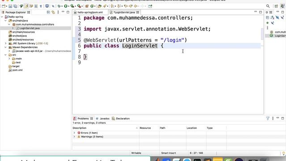Click the External Tools run icon
Viewport: 286px width, 161px height.
tap(79, 6)
